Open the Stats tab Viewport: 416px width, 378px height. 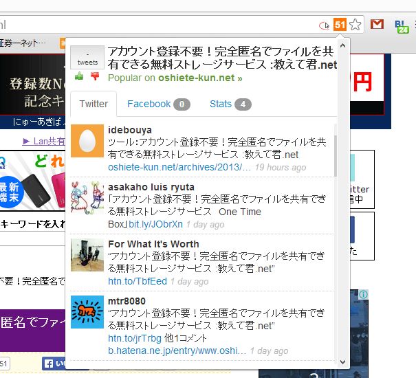230,104
